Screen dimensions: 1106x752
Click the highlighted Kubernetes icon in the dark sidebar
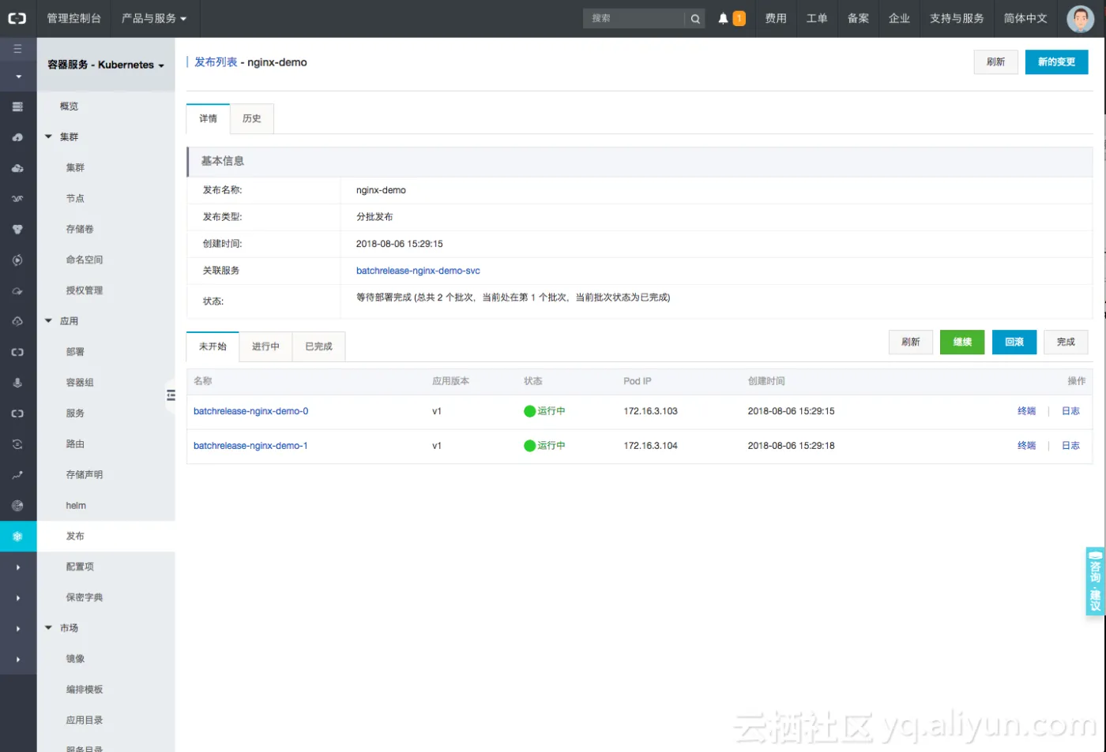[17, 537]
